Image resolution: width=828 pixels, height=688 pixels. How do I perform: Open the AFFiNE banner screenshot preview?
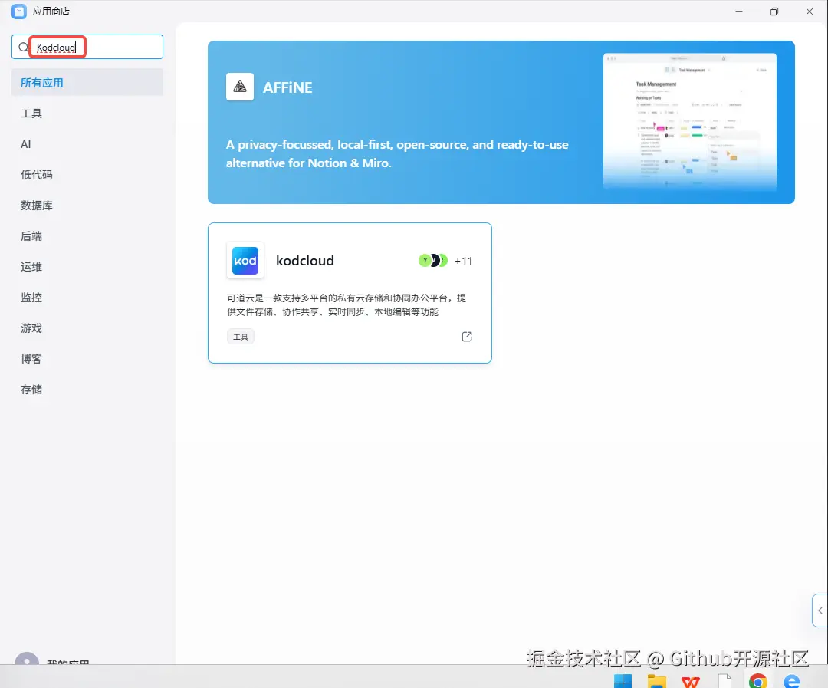[690, 121]
